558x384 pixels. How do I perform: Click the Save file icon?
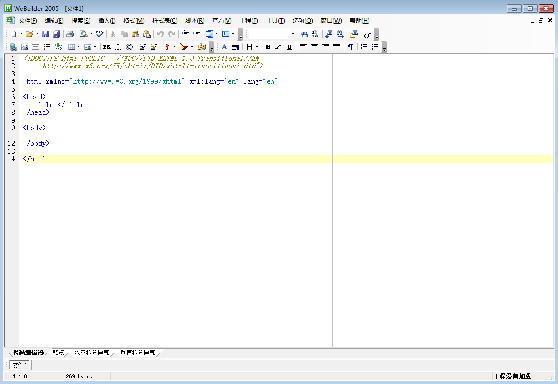pos(45,34)
